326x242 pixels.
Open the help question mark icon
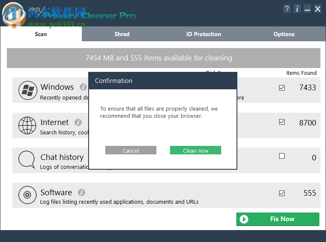click(287, 9)
